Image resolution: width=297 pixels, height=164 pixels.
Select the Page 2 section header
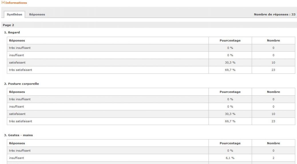[x=8, y=25]
